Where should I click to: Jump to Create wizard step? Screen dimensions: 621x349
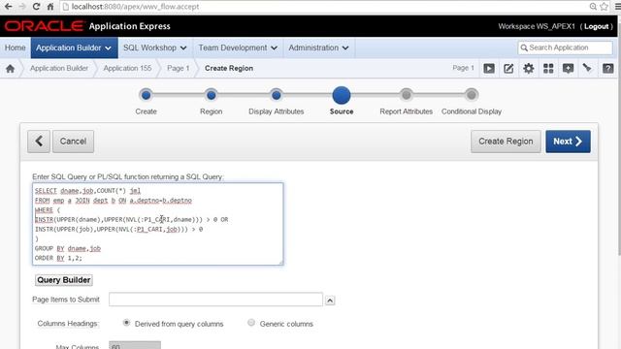[x=146, y=95]
